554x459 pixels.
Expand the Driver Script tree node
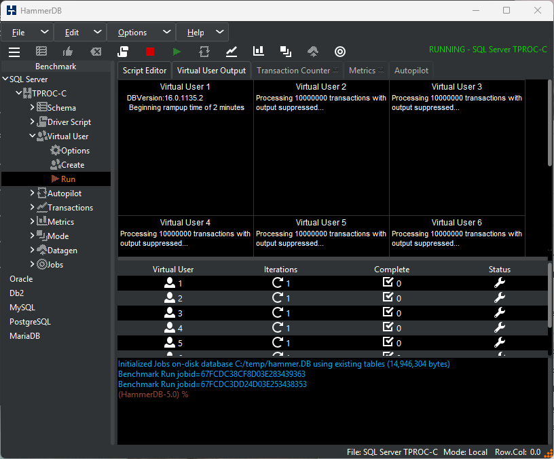(x=32, y=122)
